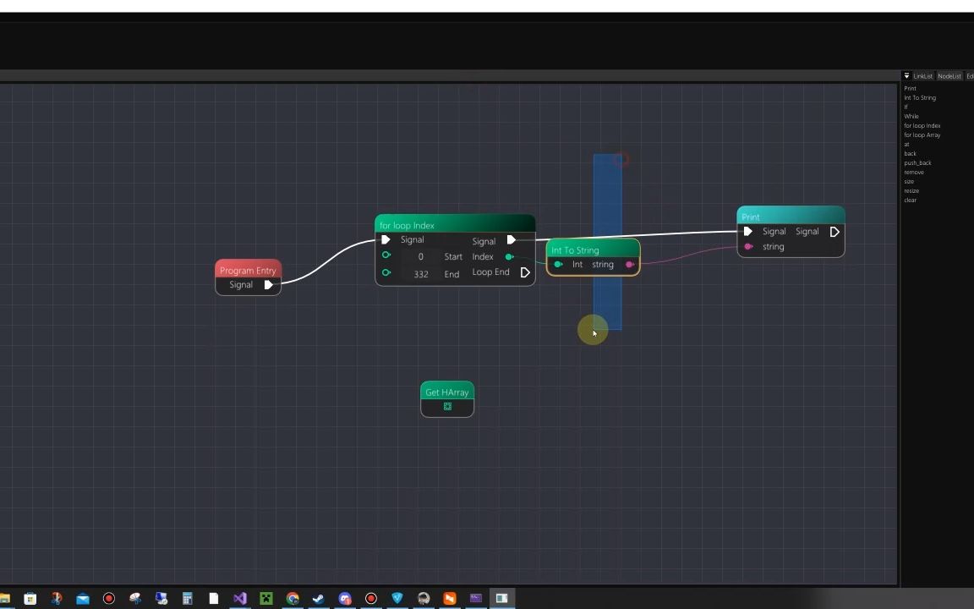Image resolution: width=974 pixels, height=609 pixels.
Task: Click Print node Signal output arrow pin
Action: [834, 232]
